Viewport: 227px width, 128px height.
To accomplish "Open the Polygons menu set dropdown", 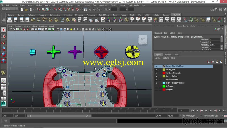I will coord(10,9).
